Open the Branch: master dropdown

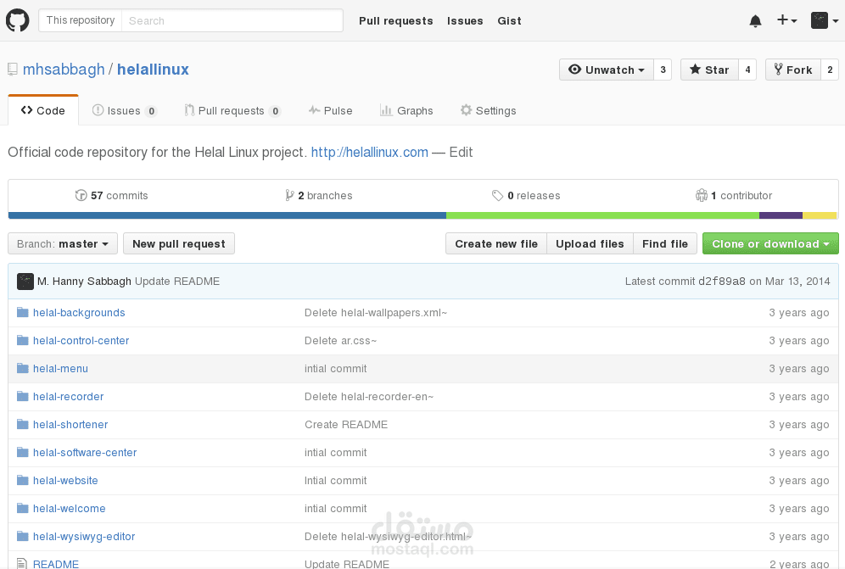[62, 244]
